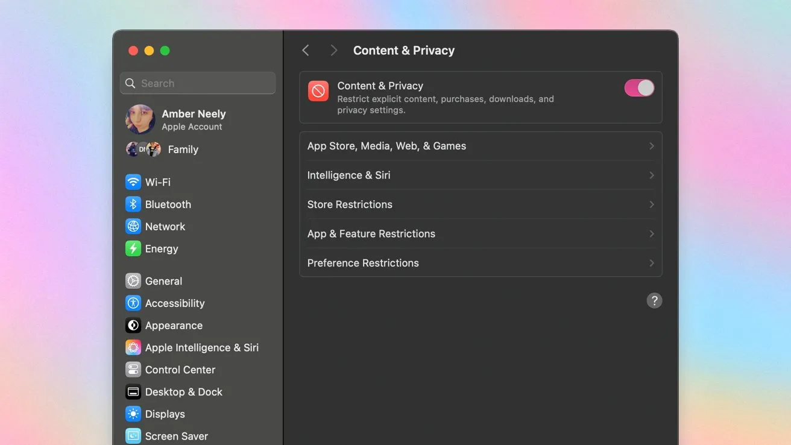791x445 pixels.
Task: Click the Apple Intelligence & Siri icon
Action: click(x=133, y=347)
